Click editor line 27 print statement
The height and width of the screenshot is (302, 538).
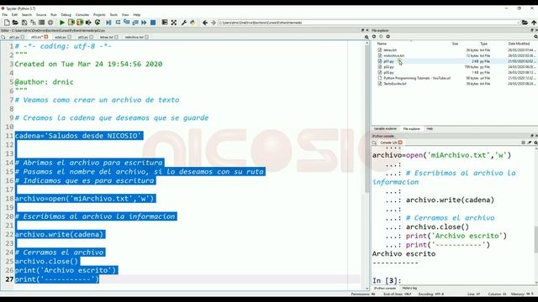[x=57, y=279]
